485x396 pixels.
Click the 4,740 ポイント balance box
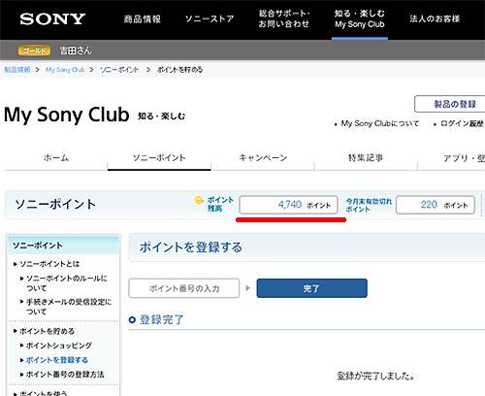288,205
